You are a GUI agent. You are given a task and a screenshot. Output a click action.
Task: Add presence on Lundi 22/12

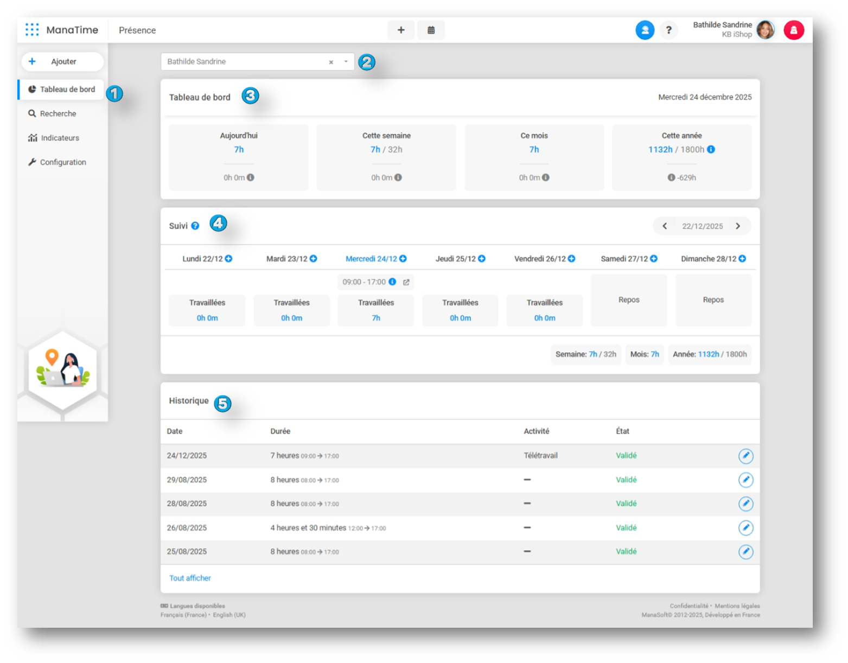point(229,259)
